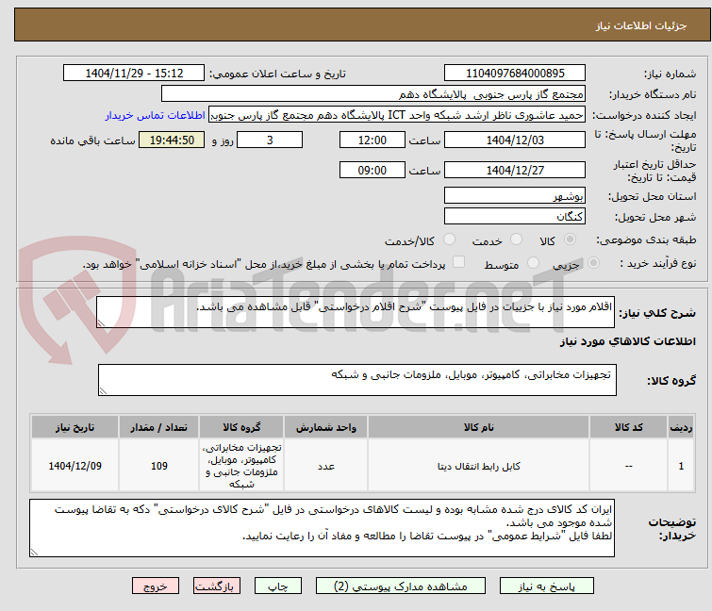
Task: Toggle the اسناد خزانه اسلامی payment checkbox
Action: coord(459,262)
